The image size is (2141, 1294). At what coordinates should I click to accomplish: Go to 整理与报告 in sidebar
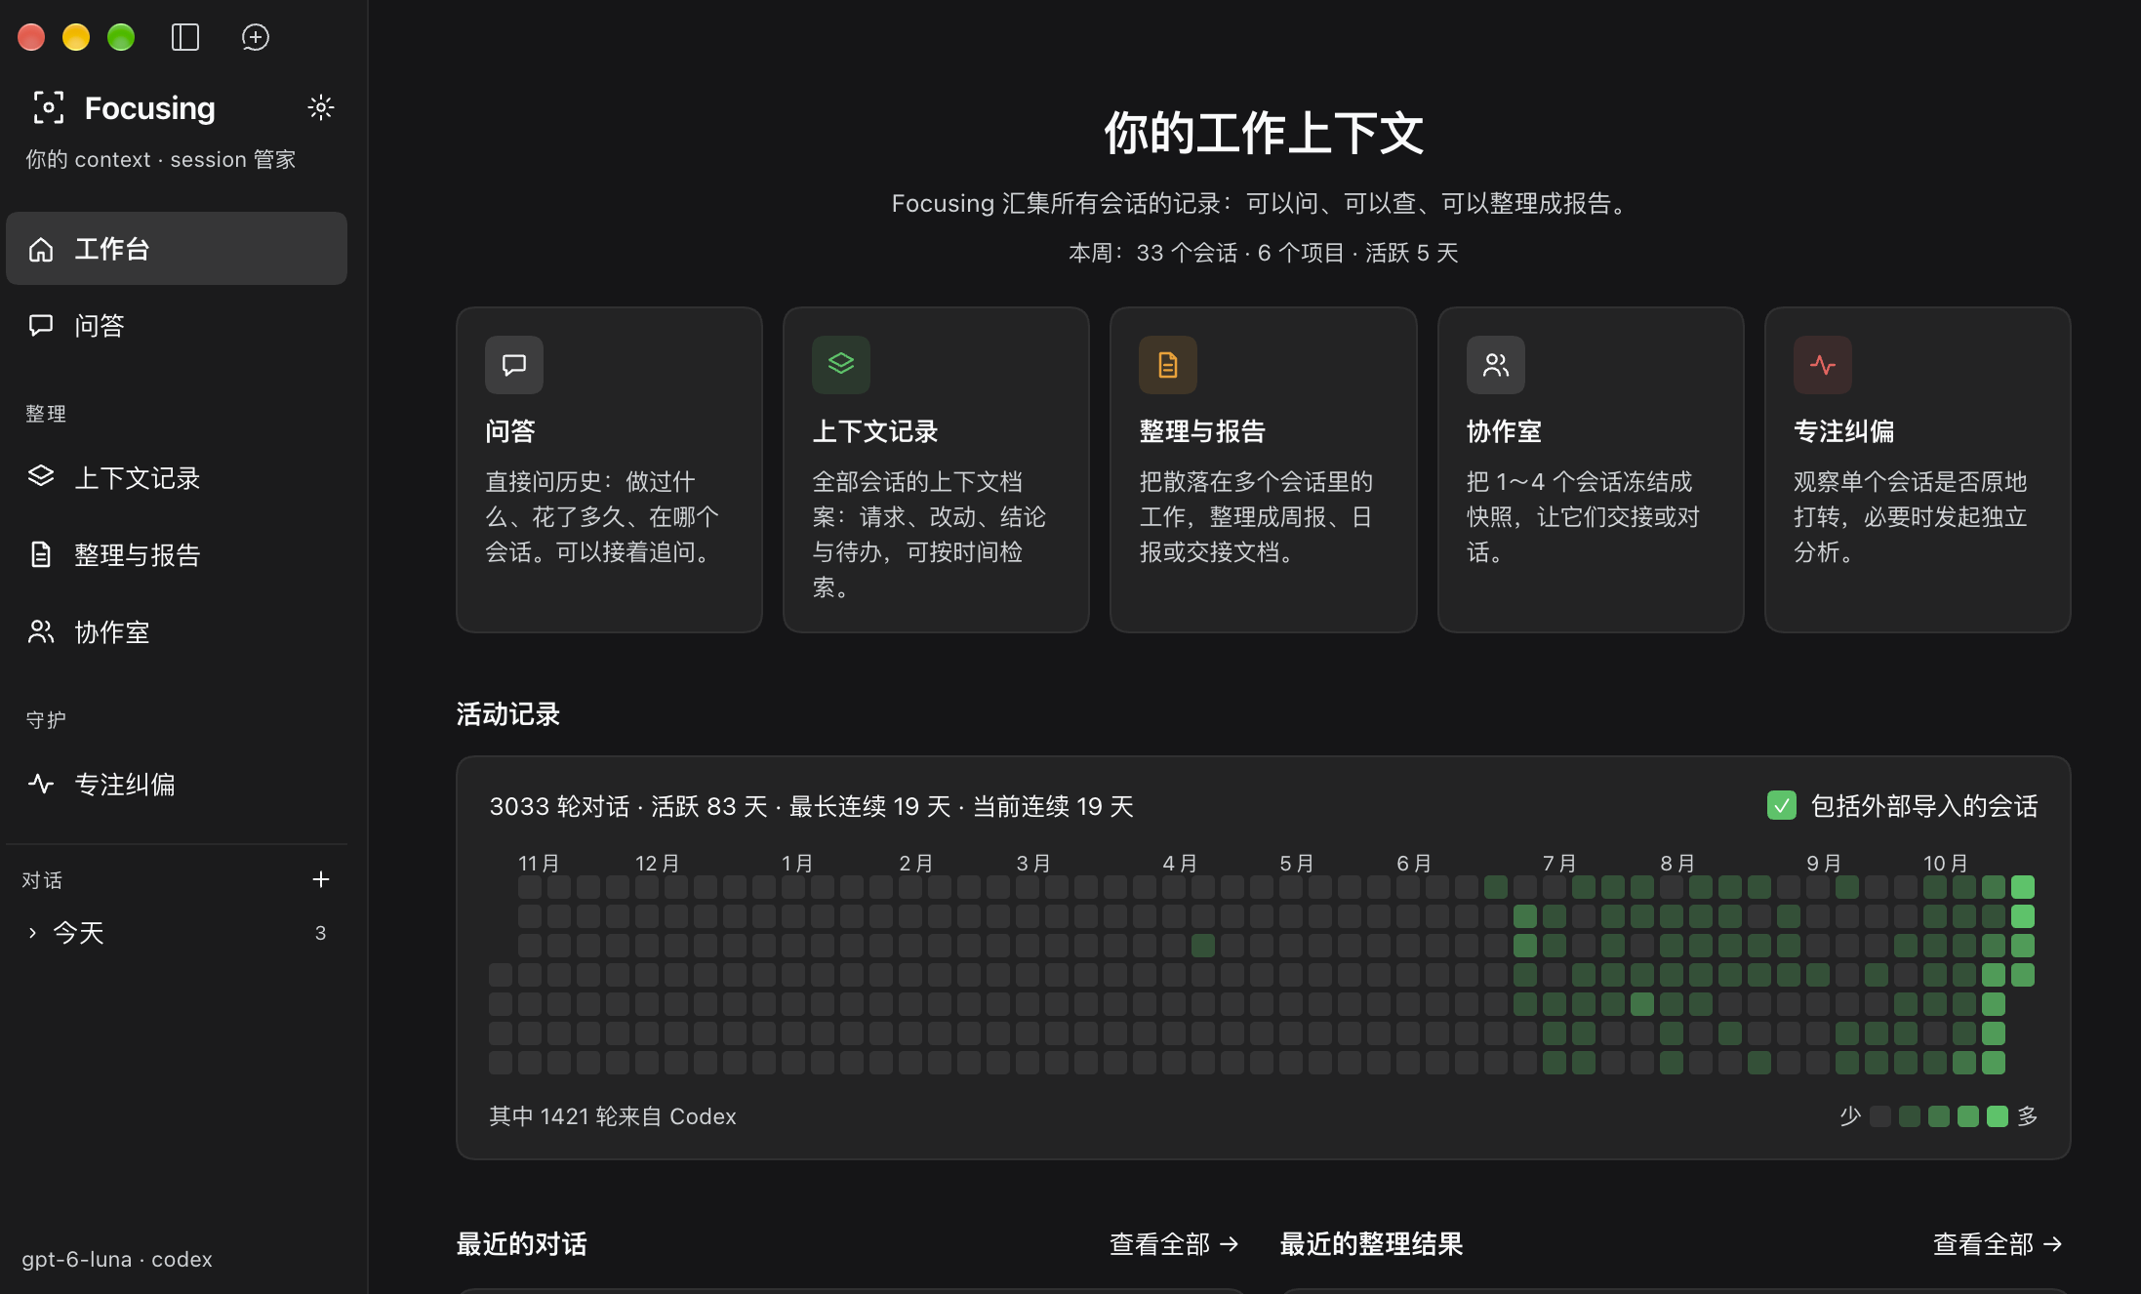177,555
